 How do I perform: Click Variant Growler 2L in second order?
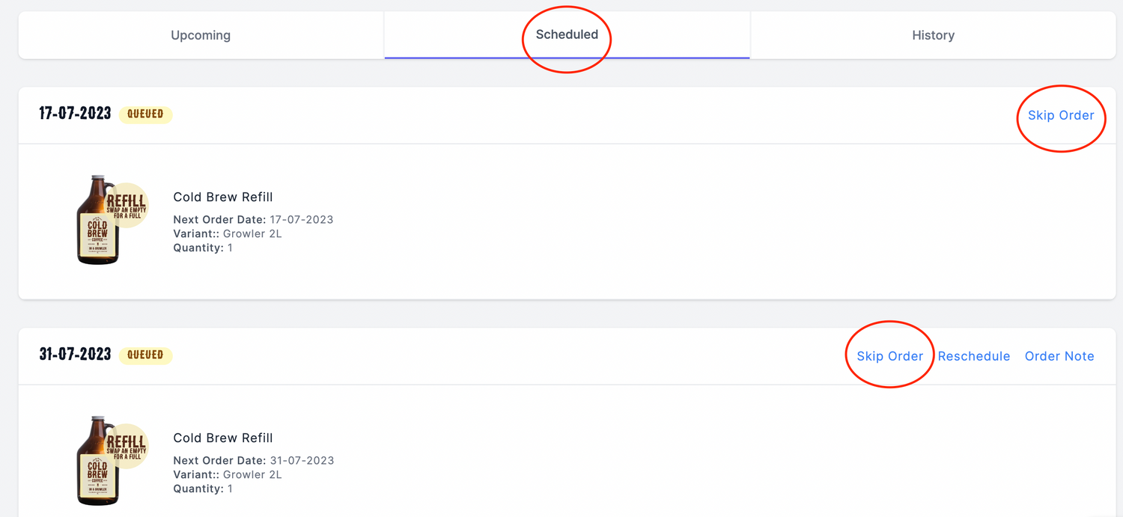click(x=226, y=474)
